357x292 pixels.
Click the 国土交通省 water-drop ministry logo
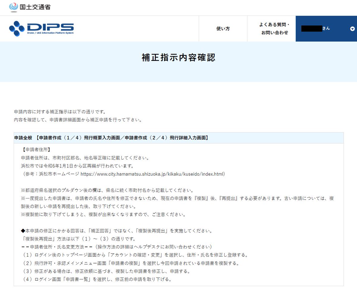coord(12,6)
